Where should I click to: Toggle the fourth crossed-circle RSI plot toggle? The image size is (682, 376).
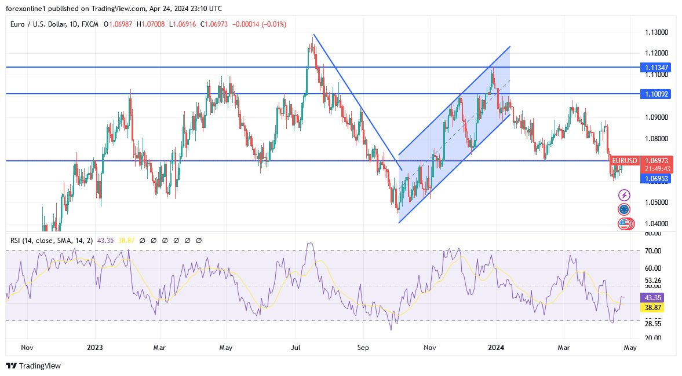coord(176,240)
